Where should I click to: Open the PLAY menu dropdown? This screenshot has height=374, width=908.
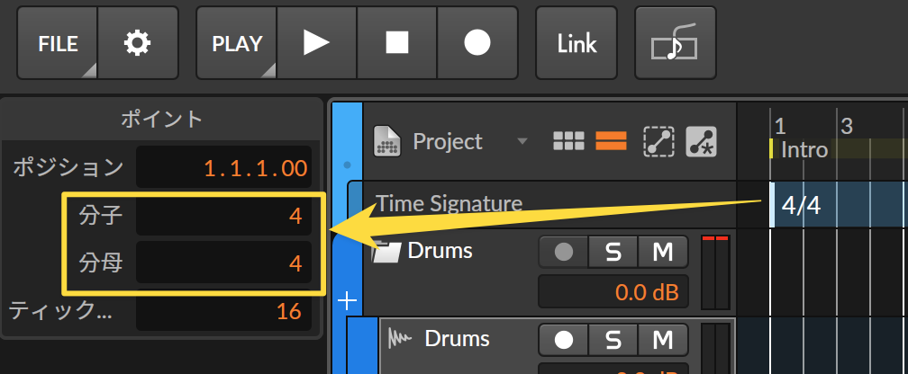(x=236, y=43)
